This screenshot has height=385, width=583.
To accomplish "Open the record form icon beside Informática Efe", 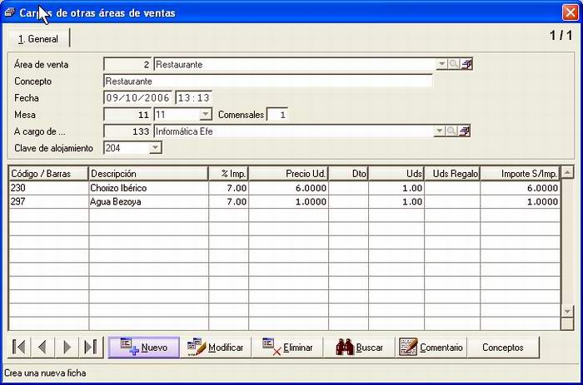I will pyautogui.click(x=464, y=131).
